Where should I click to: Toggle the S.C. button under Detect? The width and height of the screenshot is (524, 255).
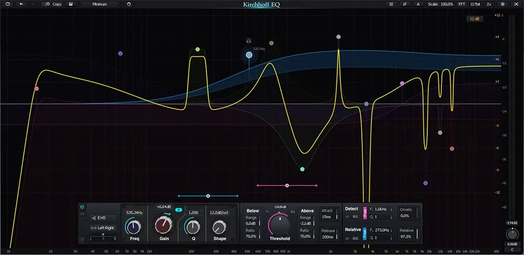click(356, 217)
